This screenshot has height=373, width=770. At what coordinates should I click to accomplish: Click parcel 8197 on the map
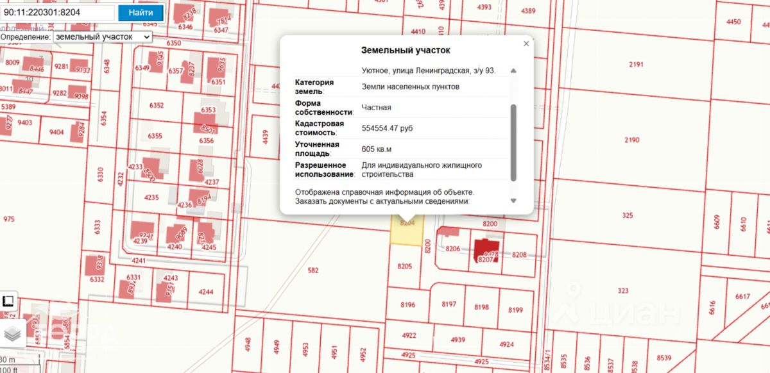(449, 304)
